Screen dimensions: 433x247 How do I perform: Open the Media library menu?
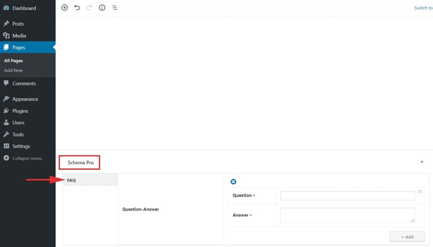click(x=19, y=35)
